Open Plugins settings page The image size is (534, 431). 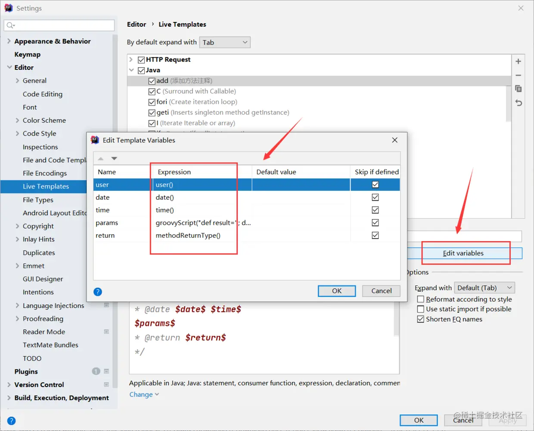(x=26, y=371)
